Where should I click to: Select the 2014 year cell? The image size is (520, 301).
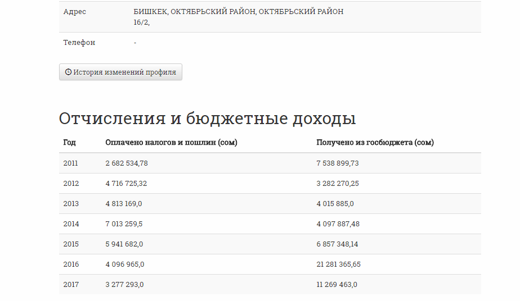(71, 224)
